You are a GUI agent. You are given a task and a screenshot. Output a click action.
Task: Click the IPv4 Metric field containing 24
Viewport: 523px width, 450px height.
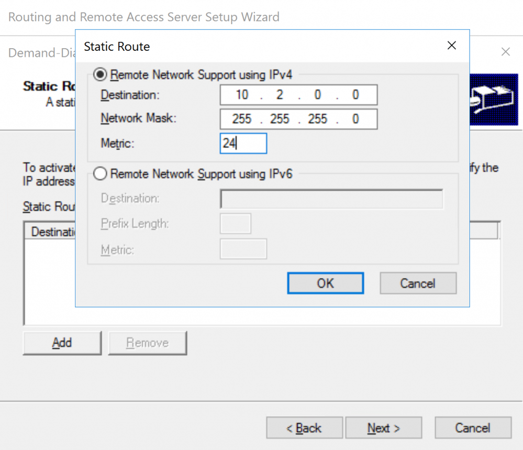click(x=243, y=143)
